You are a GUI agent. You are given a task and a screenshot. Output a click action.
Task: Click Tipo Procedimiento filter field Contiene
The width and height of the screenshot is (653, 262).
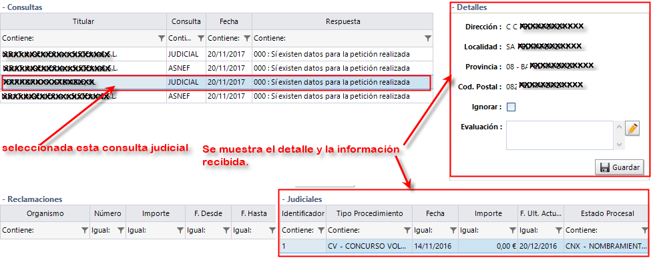click(x=365, y=230)
